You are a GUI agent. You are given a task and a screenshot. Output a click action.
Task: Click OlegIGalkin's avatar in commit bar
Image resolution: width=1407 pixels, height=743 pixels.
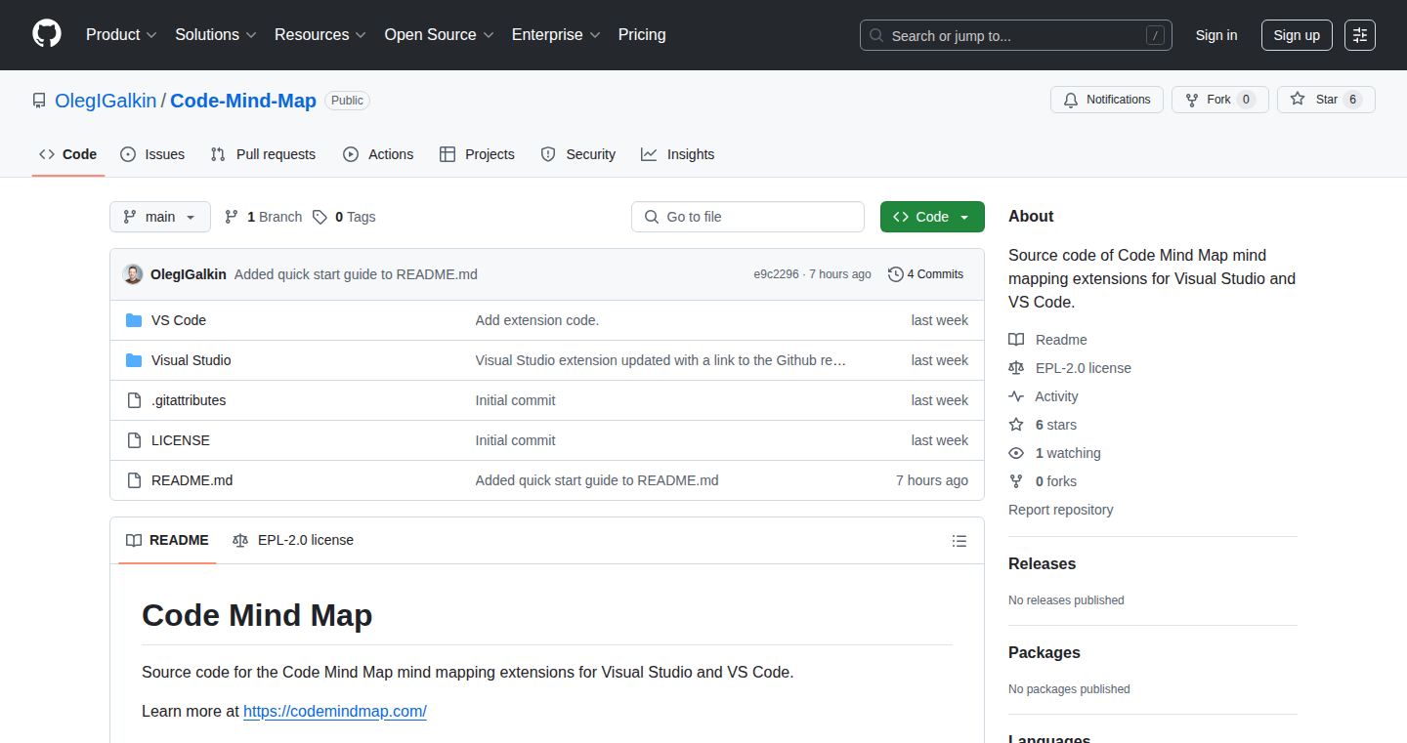point(133,274)
